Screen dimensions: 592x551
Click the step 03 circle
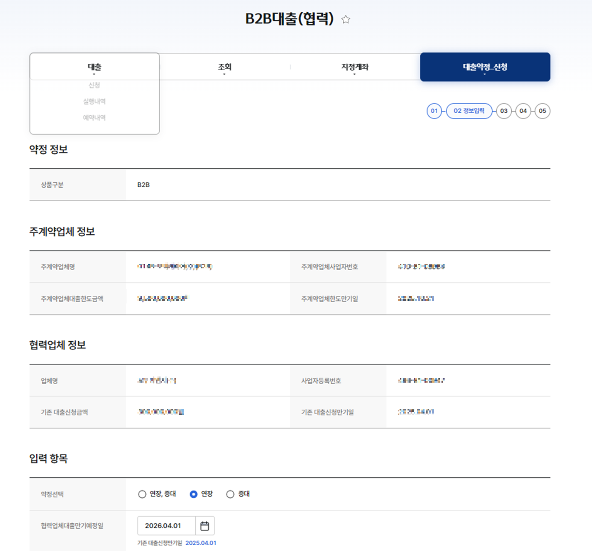504,111
